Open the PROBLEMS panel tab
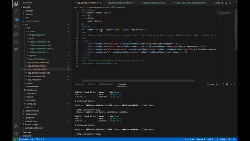The image size is (250, 141). coord(79,84)
